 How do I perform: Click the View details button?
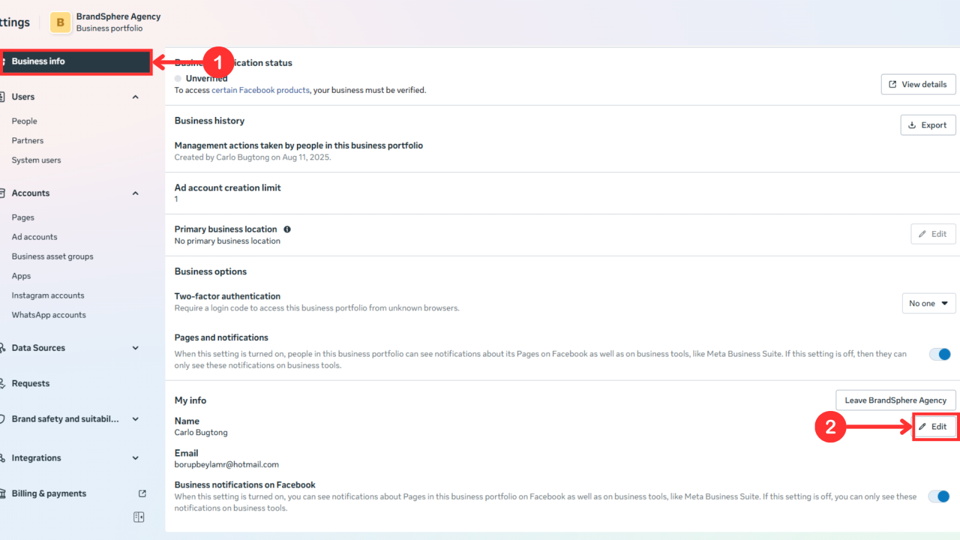[x=917, y=85]
